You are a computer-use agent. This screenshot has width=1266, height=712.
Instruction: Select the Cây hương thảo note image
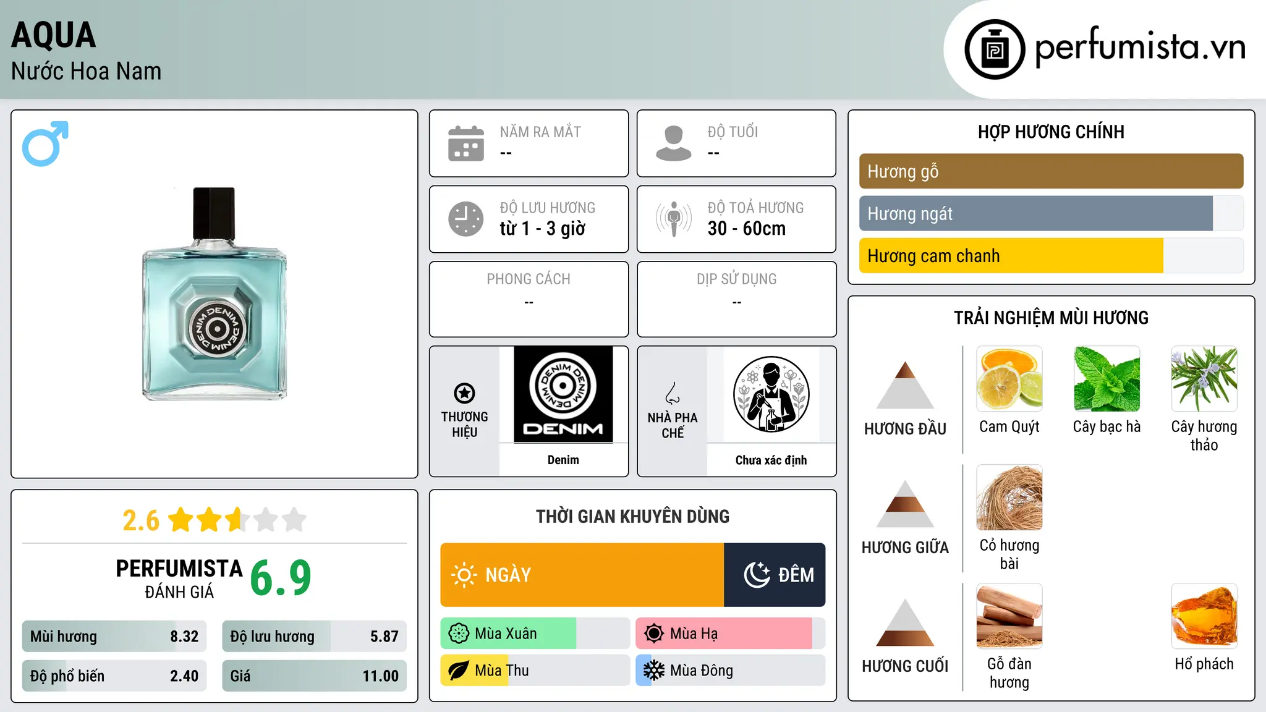tap(1204, 379)
